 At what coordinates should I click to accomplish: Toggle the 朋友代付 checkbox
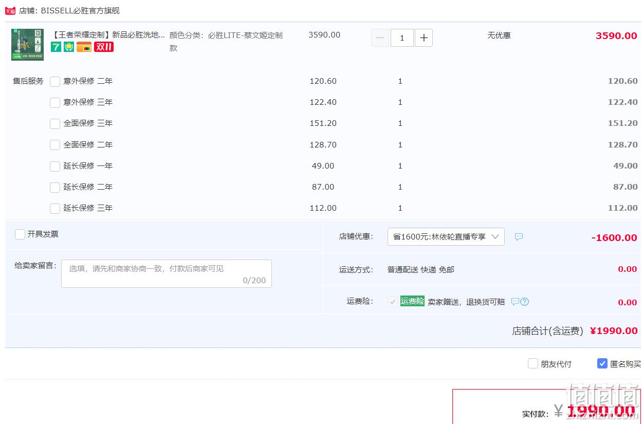click(533, 363)
